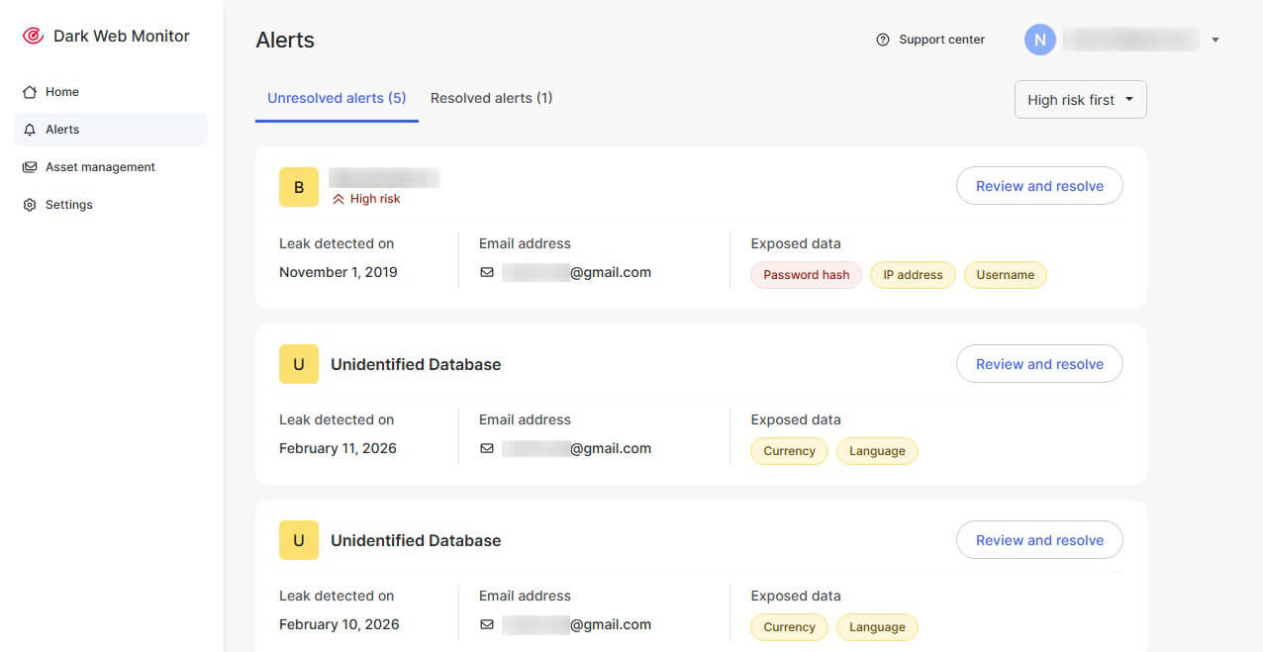Select the Alerts bell icon in sidebar

click(31, 129)
